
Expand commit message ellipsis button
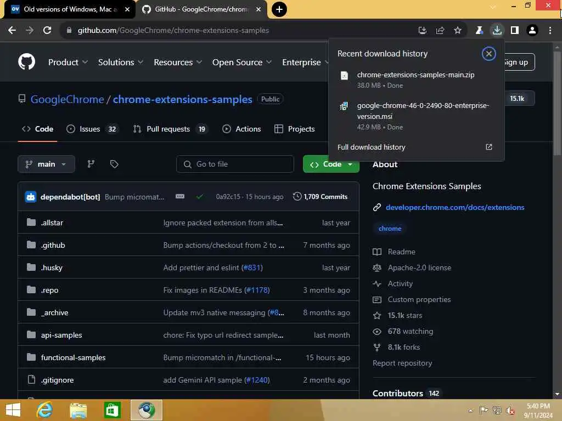[180, 197]
